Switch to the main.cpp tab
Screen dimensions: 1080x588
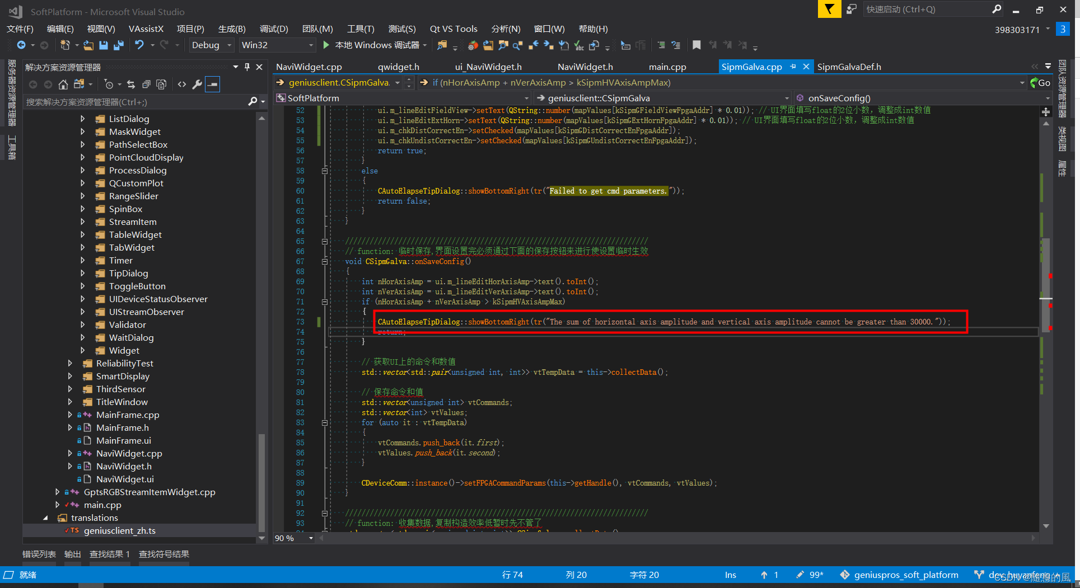[x=667, y=67]
